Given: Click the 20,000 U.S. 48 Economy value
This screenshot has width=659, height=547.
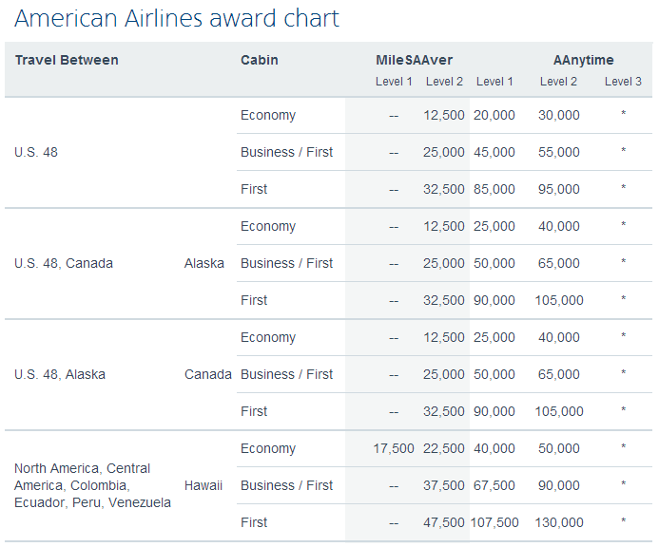Looking at the screenshot, I should 494,115.
